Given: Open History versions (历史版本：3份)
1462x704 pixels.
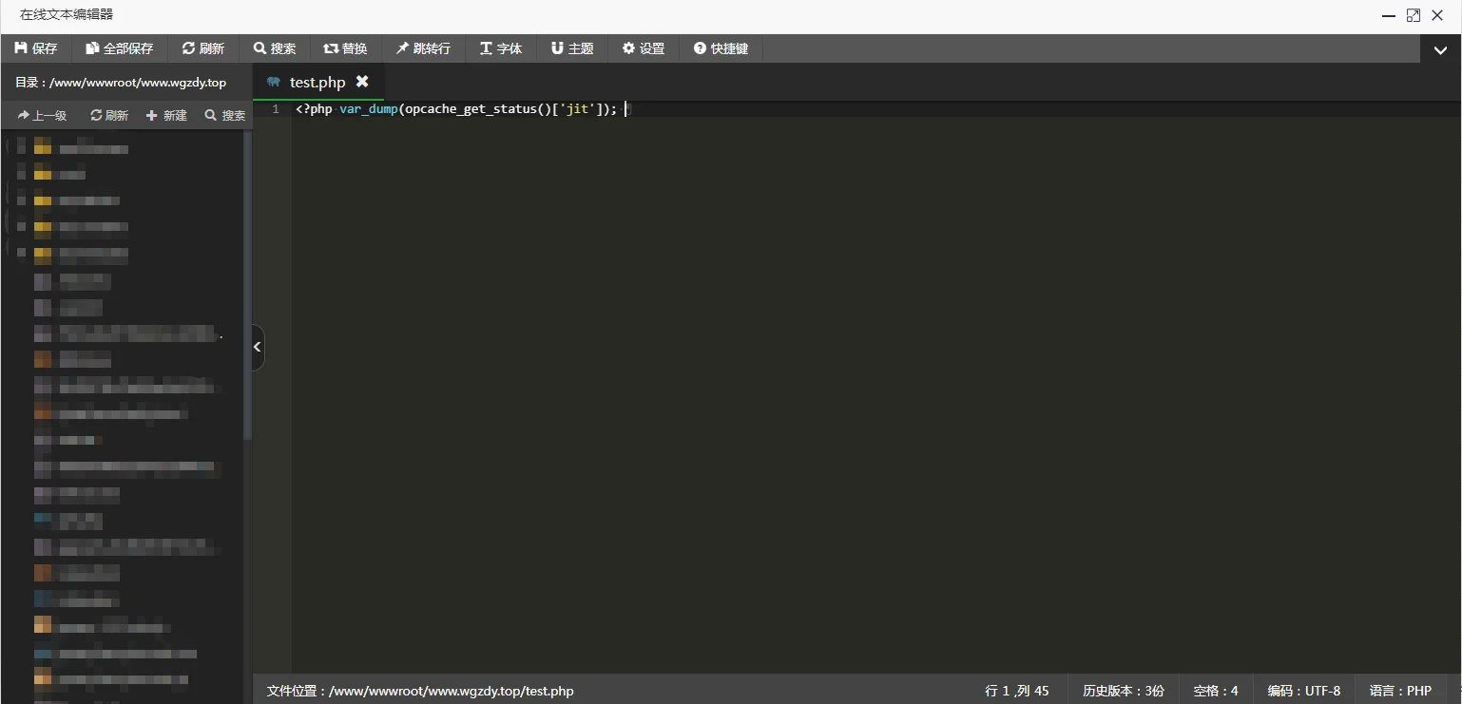Looking at the screenshot, I should (x=1123, y=691).
